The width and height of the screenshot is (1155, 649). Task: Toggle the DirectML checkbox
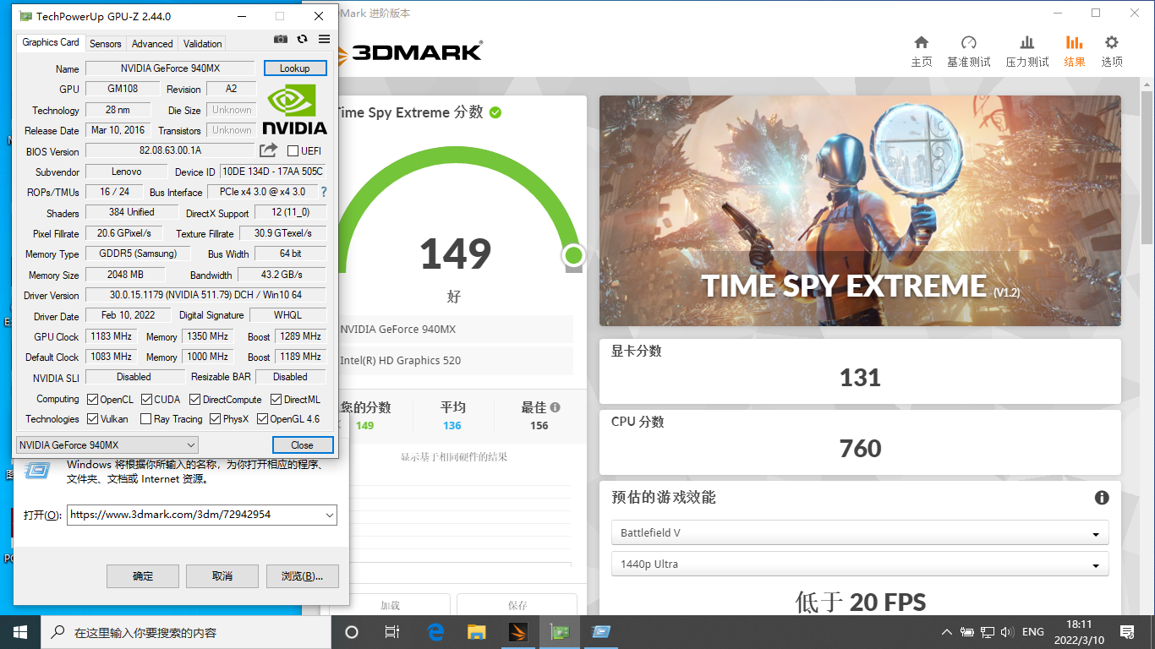[276, 399]
